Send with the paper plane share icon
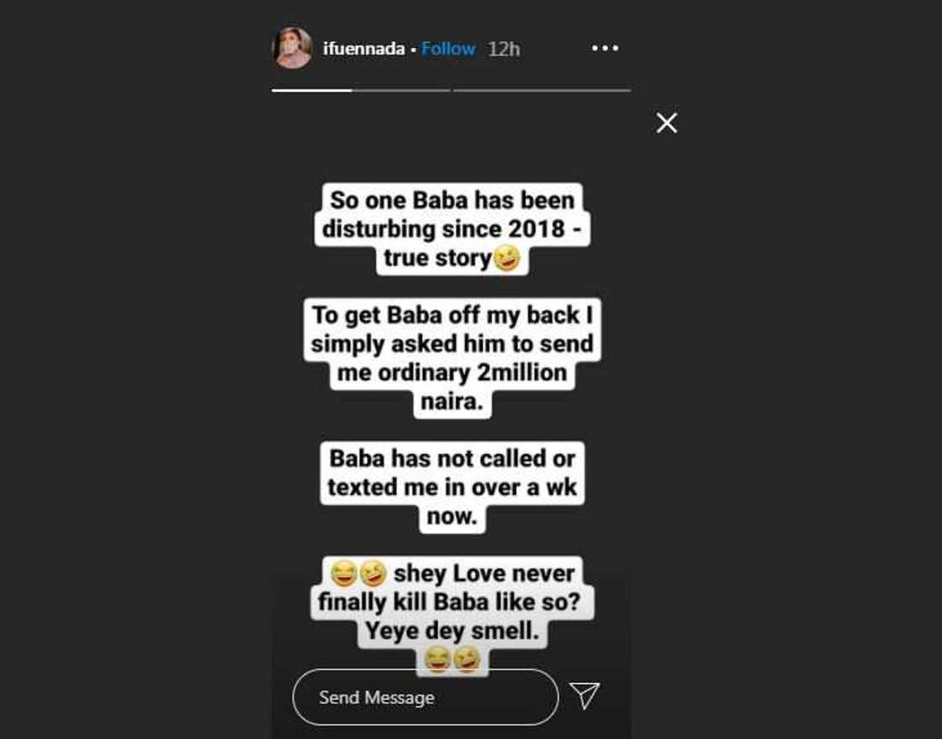The width and height of the screenshot is (942, 739). [585, 695]
